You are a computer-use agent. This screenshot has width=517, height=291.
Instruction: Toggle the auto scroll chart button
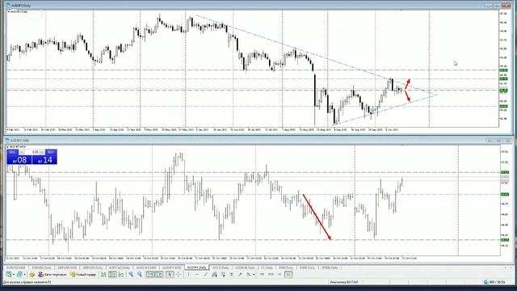tap(150, 274)
